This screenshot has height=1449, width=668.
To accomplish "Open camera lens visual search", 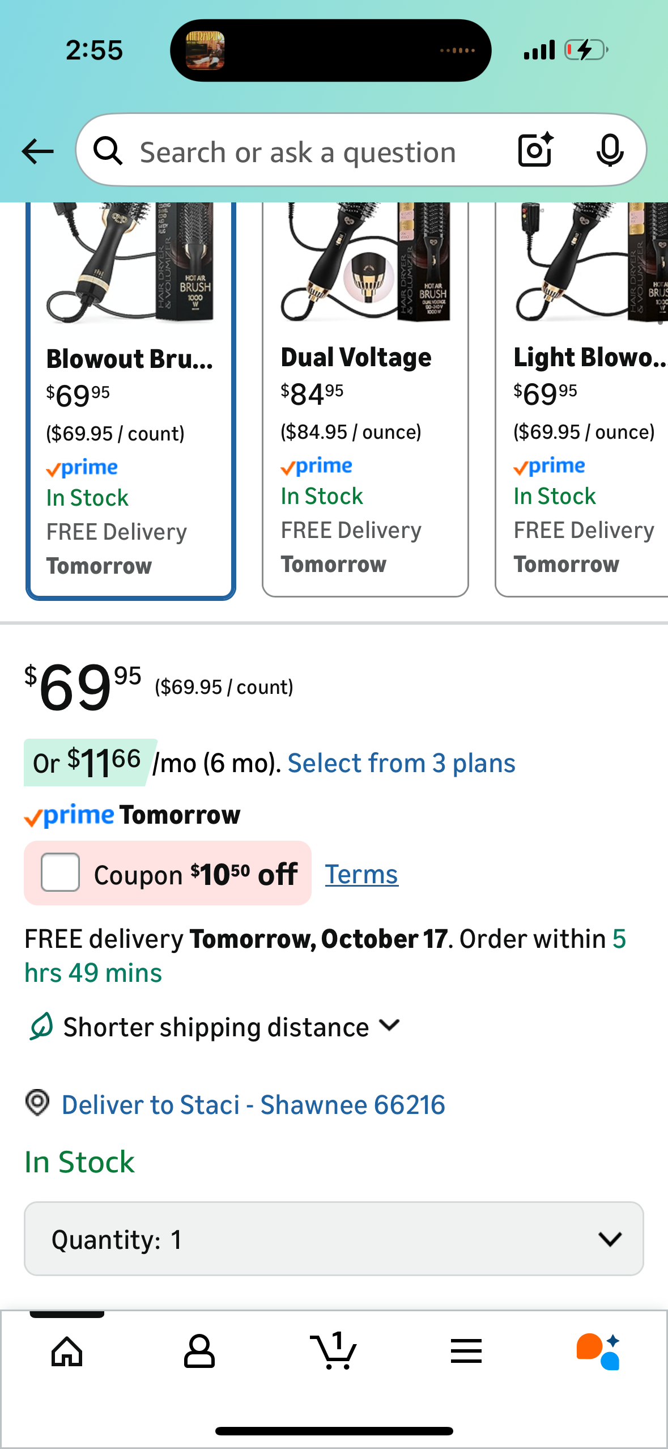I will point(535,150).
